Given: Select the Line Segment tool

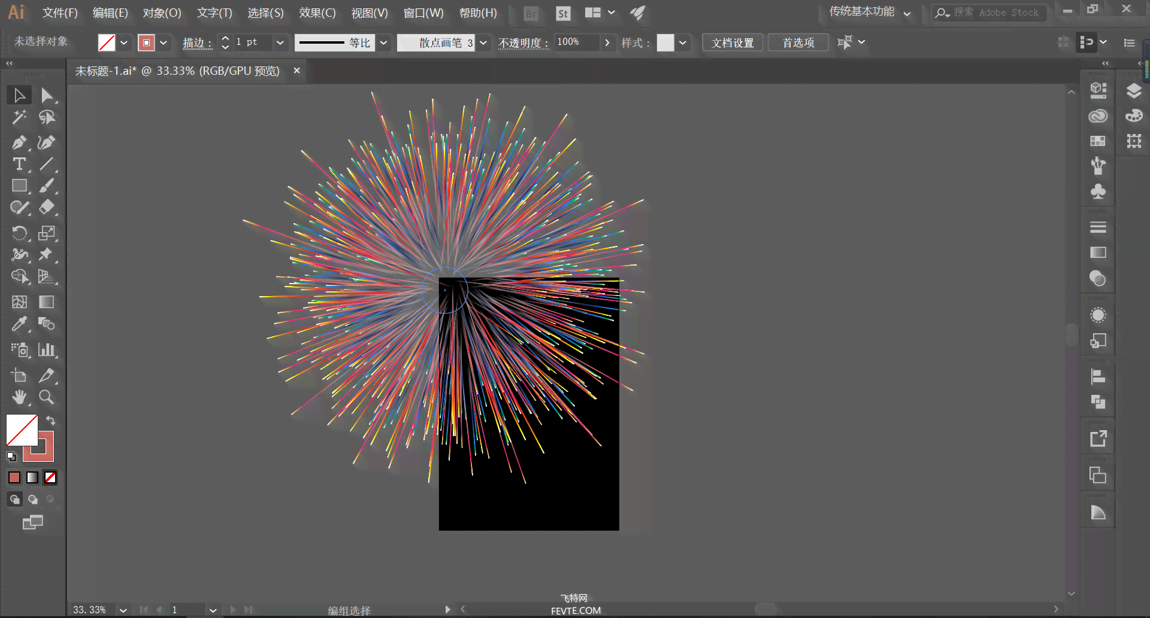Looking at the screenshot, I should tap(47, 164).
